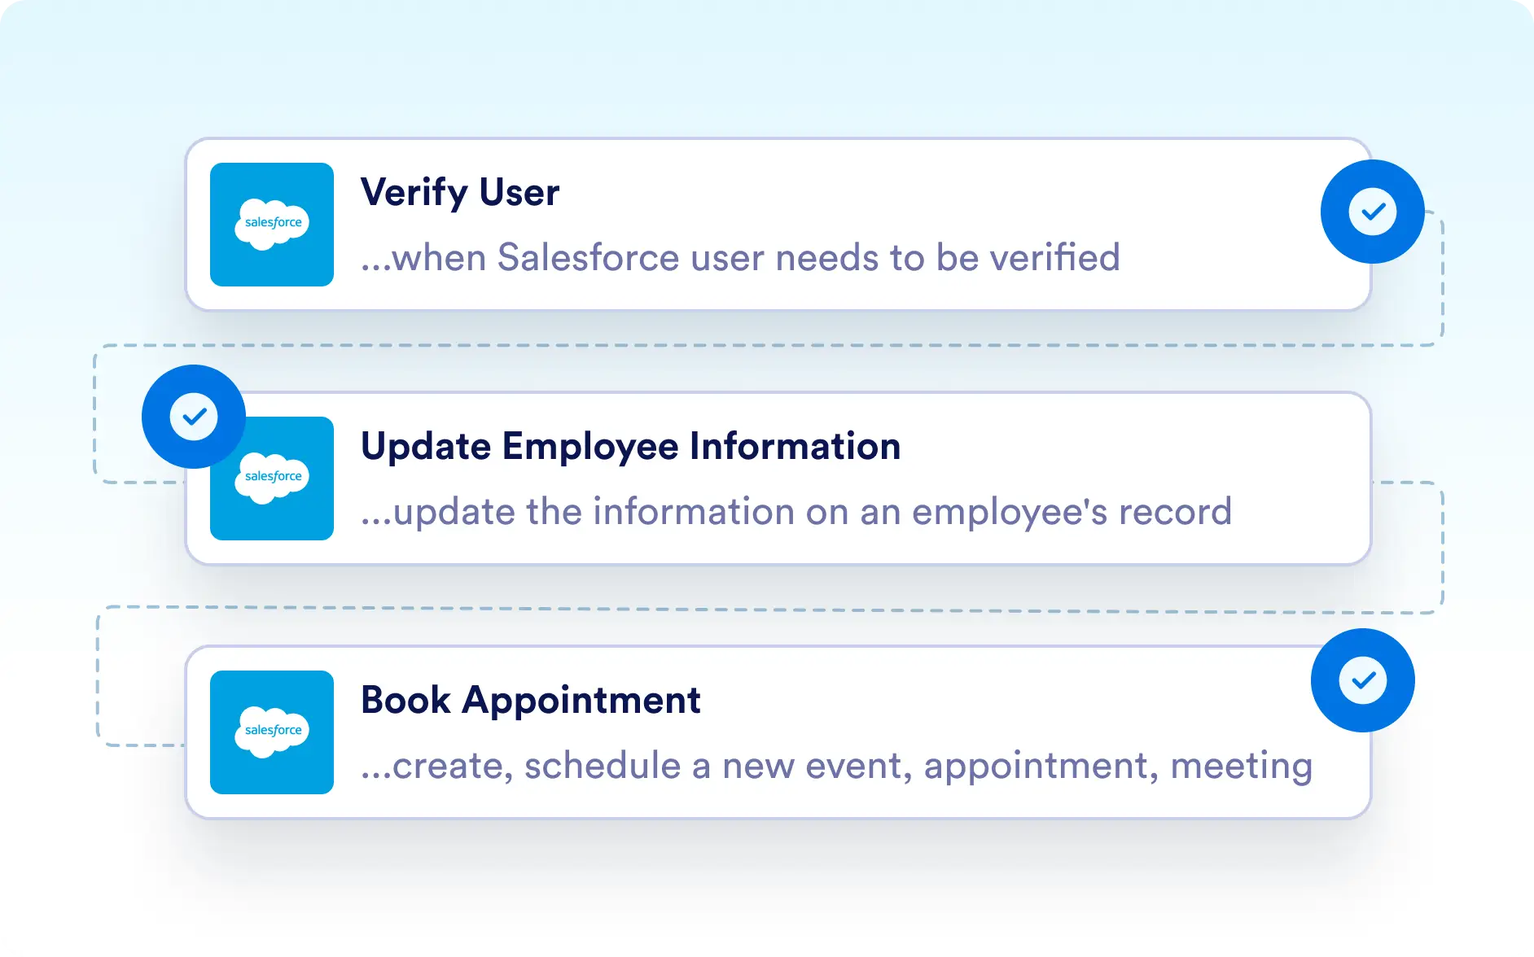
Task: Click the text about Salesforce user needing verification
Action: pos(740,258)
